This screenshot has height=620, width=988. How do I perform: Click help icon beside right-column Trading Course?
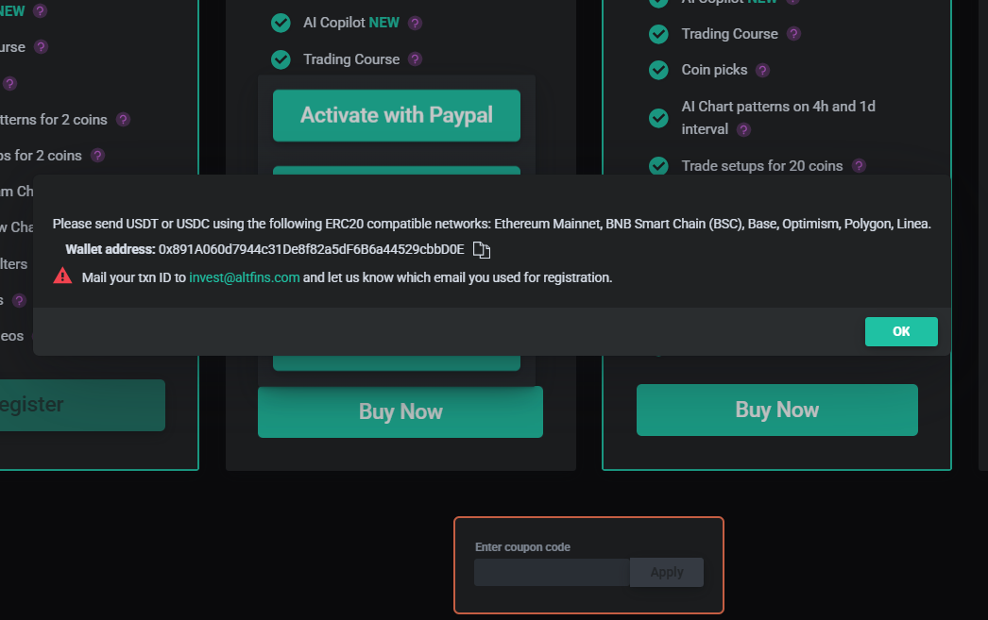tap(793, 34)
